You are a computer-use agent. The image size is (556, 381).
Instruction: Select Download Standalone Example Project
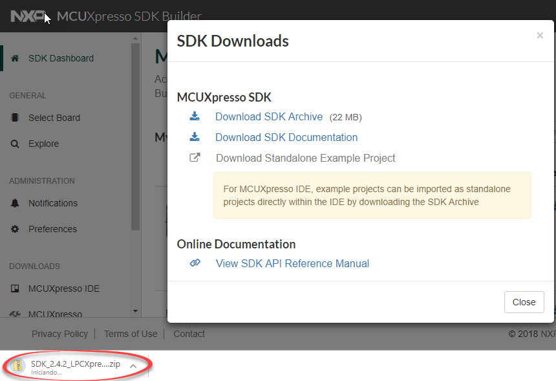click(x=306, y=158)
